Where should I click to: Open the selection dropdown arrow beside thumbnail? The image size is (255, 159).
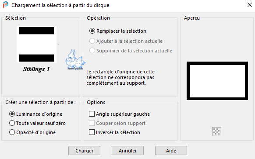(x=59, y=44)
